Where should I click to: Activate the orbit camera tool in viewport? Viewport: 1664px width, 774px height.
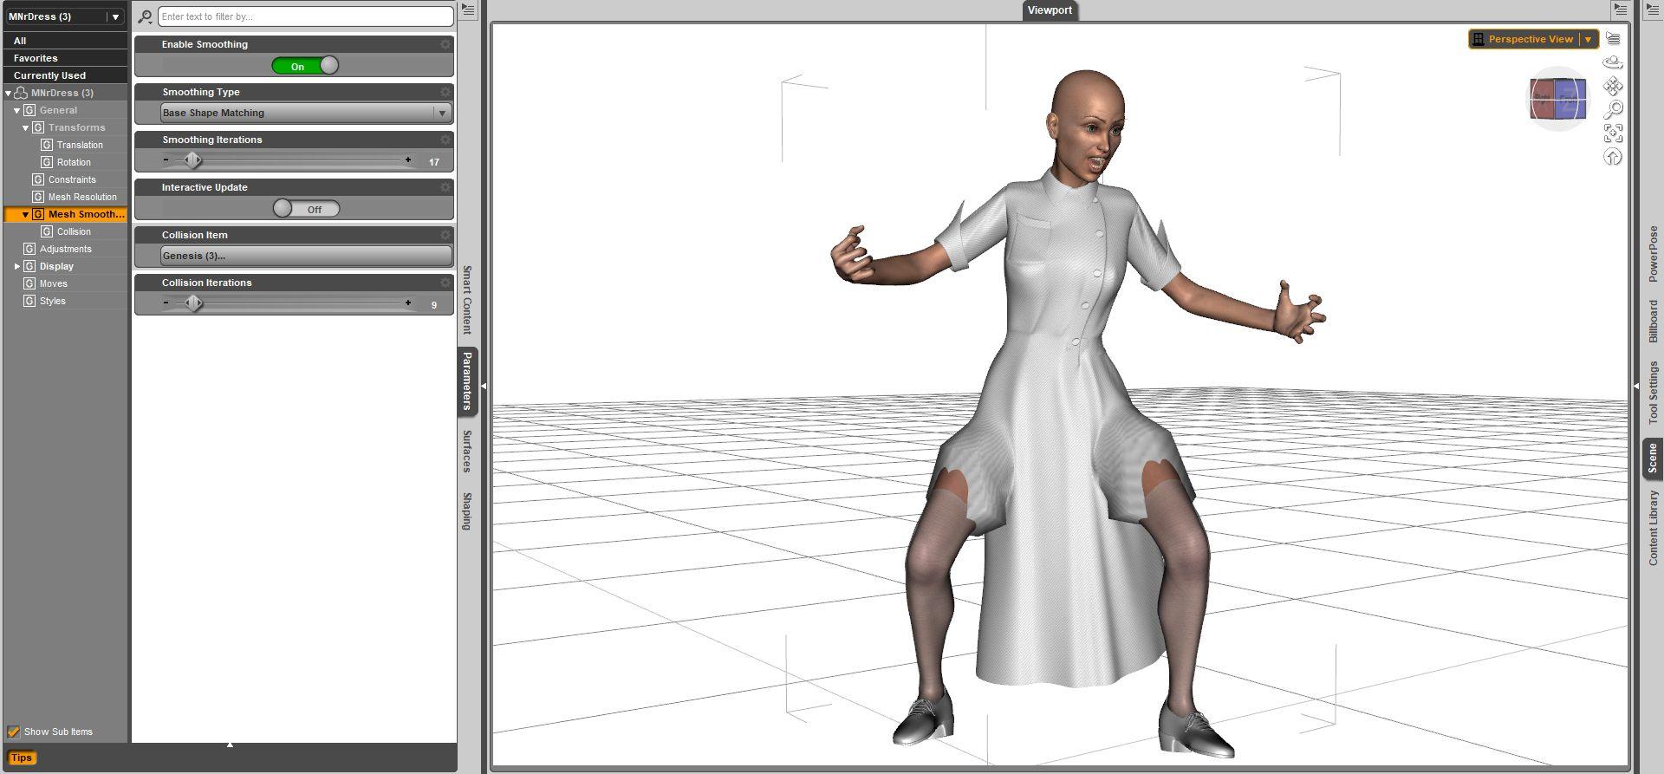1613,62
